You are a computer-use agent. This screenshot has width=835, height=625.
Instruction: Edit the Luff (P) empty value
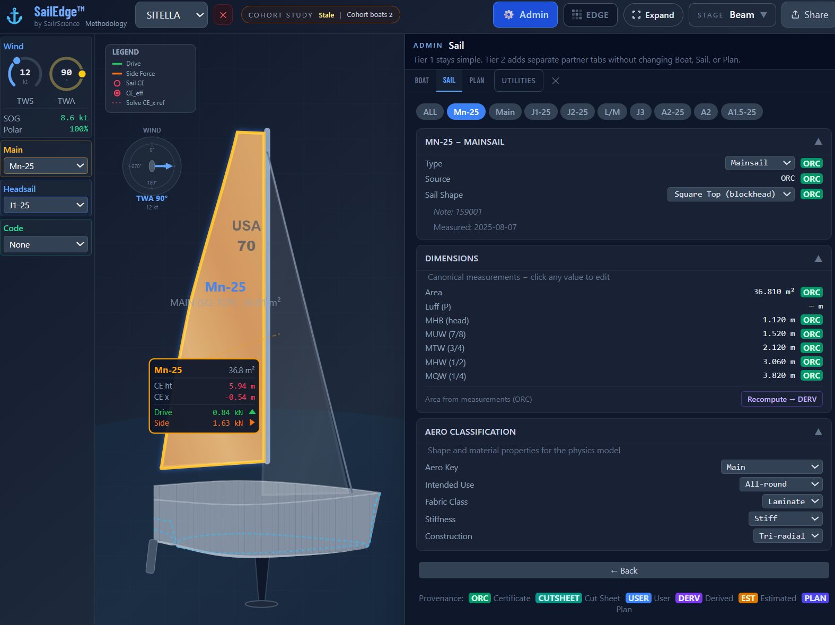point(815,306)
